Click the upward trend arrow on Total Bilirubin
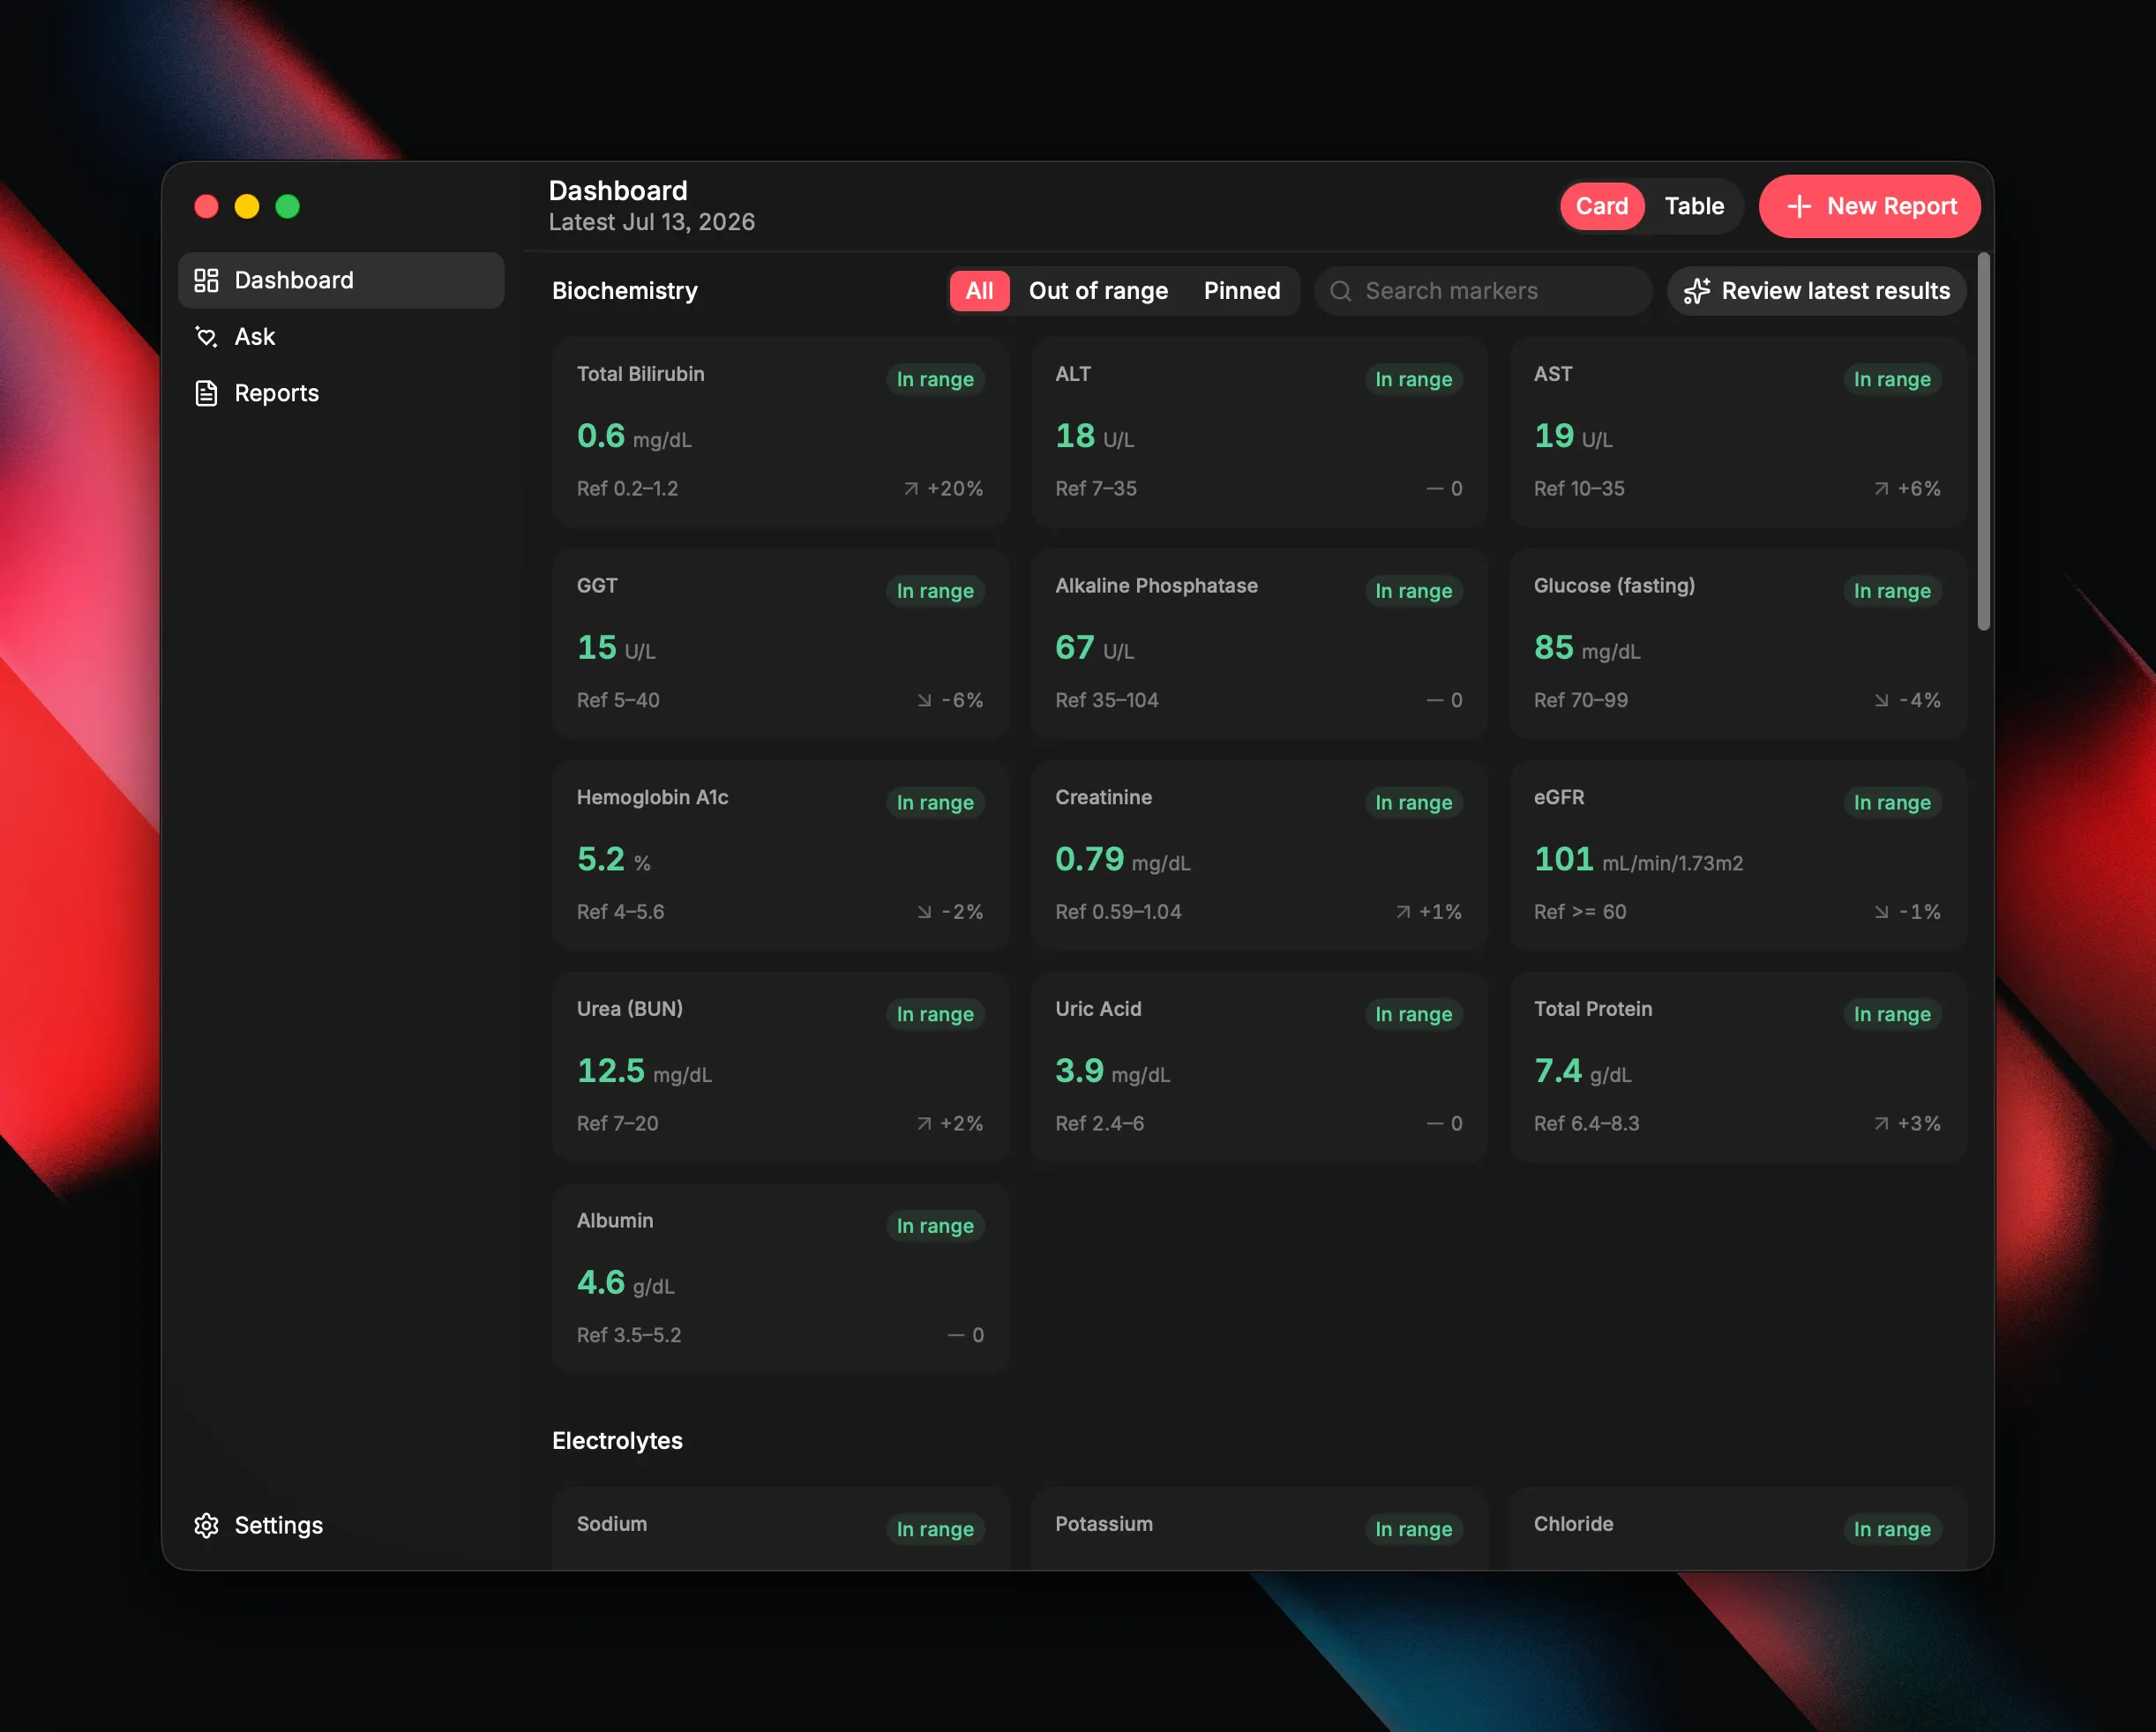 tap(910, 489)
